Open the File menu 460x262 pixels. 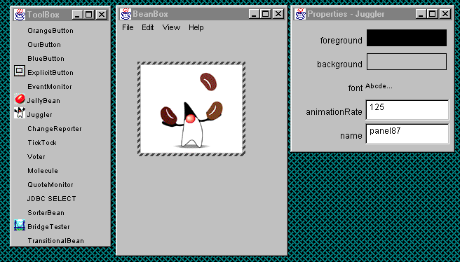[128, 27]
